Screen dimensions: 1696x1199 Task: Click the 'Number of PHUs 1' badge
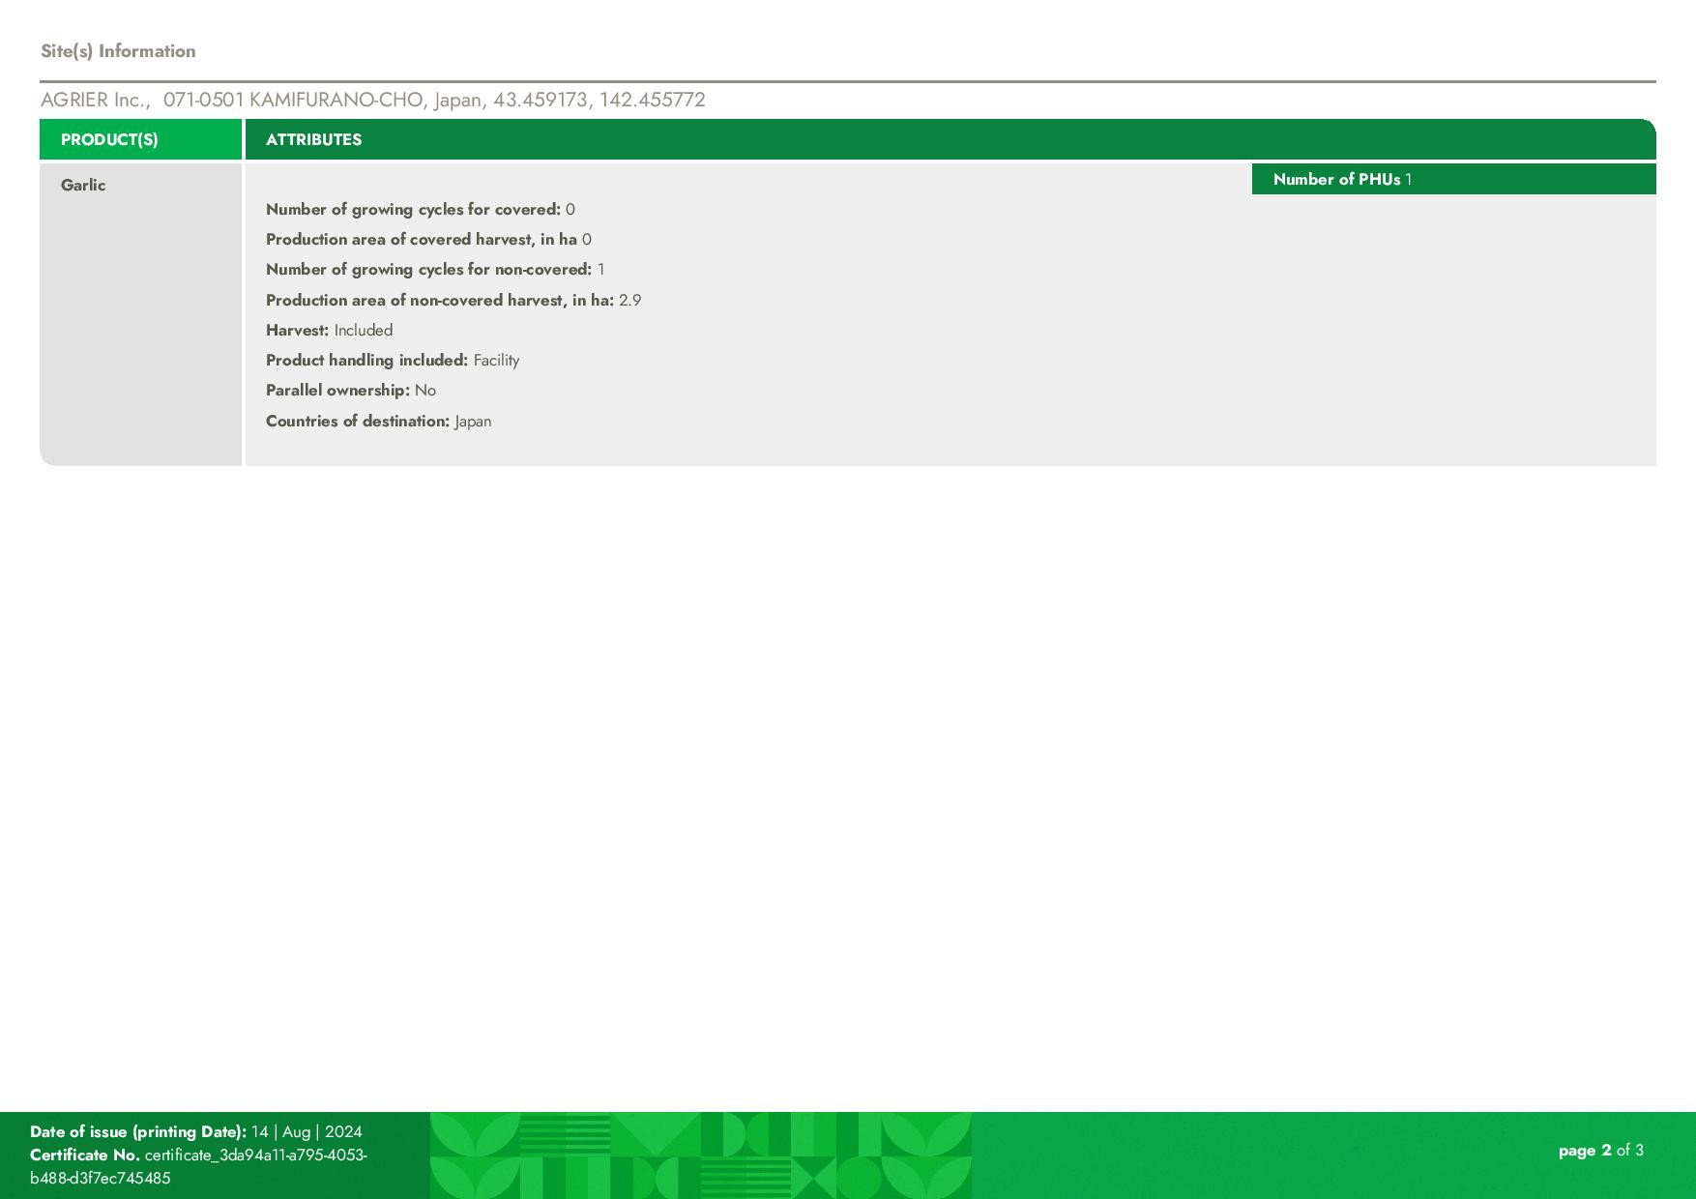coord(1453,179)
